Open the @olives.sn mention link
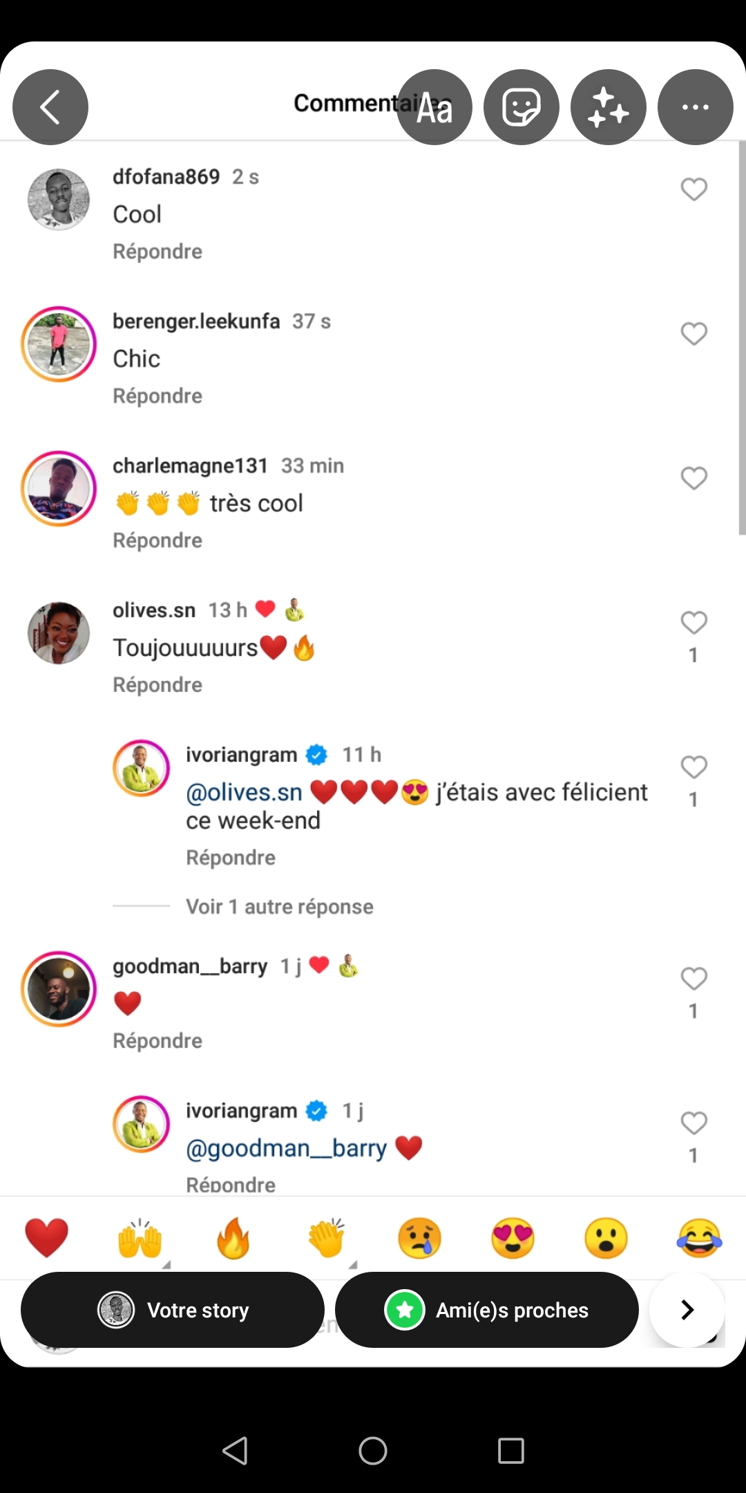Viewport: 746px width, 1493px height. (244, 792)
